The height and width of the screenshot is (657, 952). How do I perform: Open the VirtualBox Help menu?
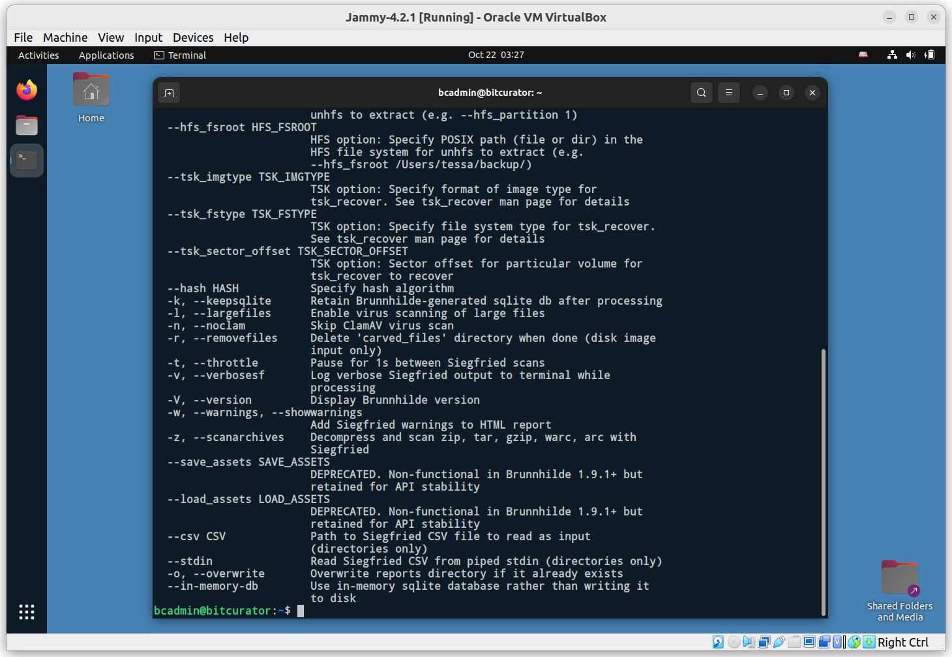(236, 37)
